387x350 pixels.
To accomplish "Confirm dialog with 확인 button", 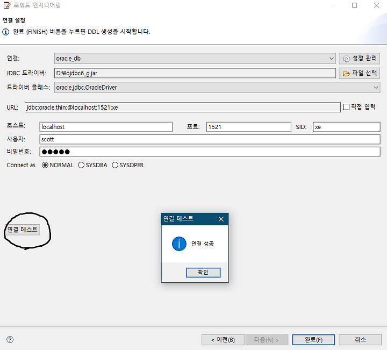I will 203,273.
